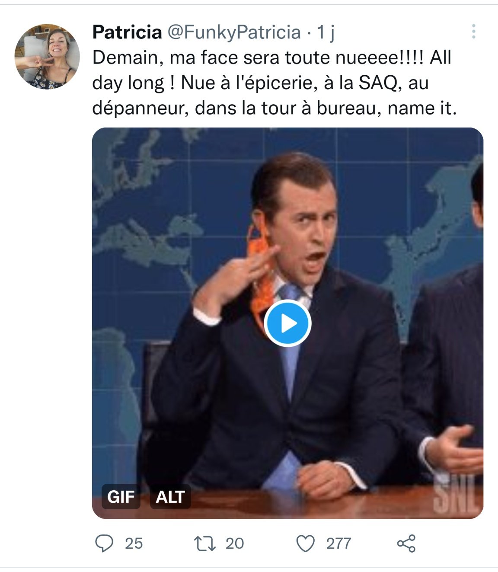Open the tweet by clicking its French text
Viewport: 498px width, 572px height.
coord(274,83)
